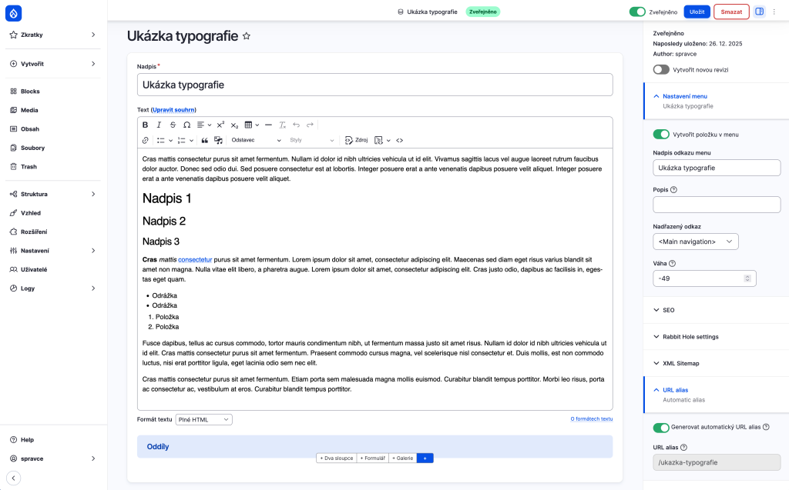Select the link insertion icon

(x=146, y=141)
